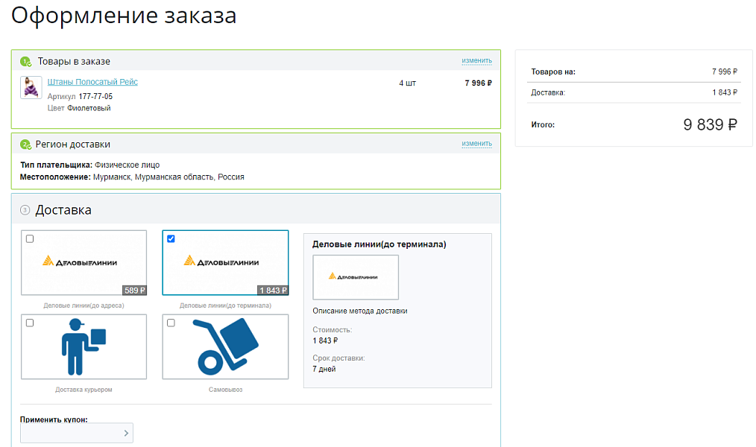Click the green step 1 circle icon

click(25, 61)
